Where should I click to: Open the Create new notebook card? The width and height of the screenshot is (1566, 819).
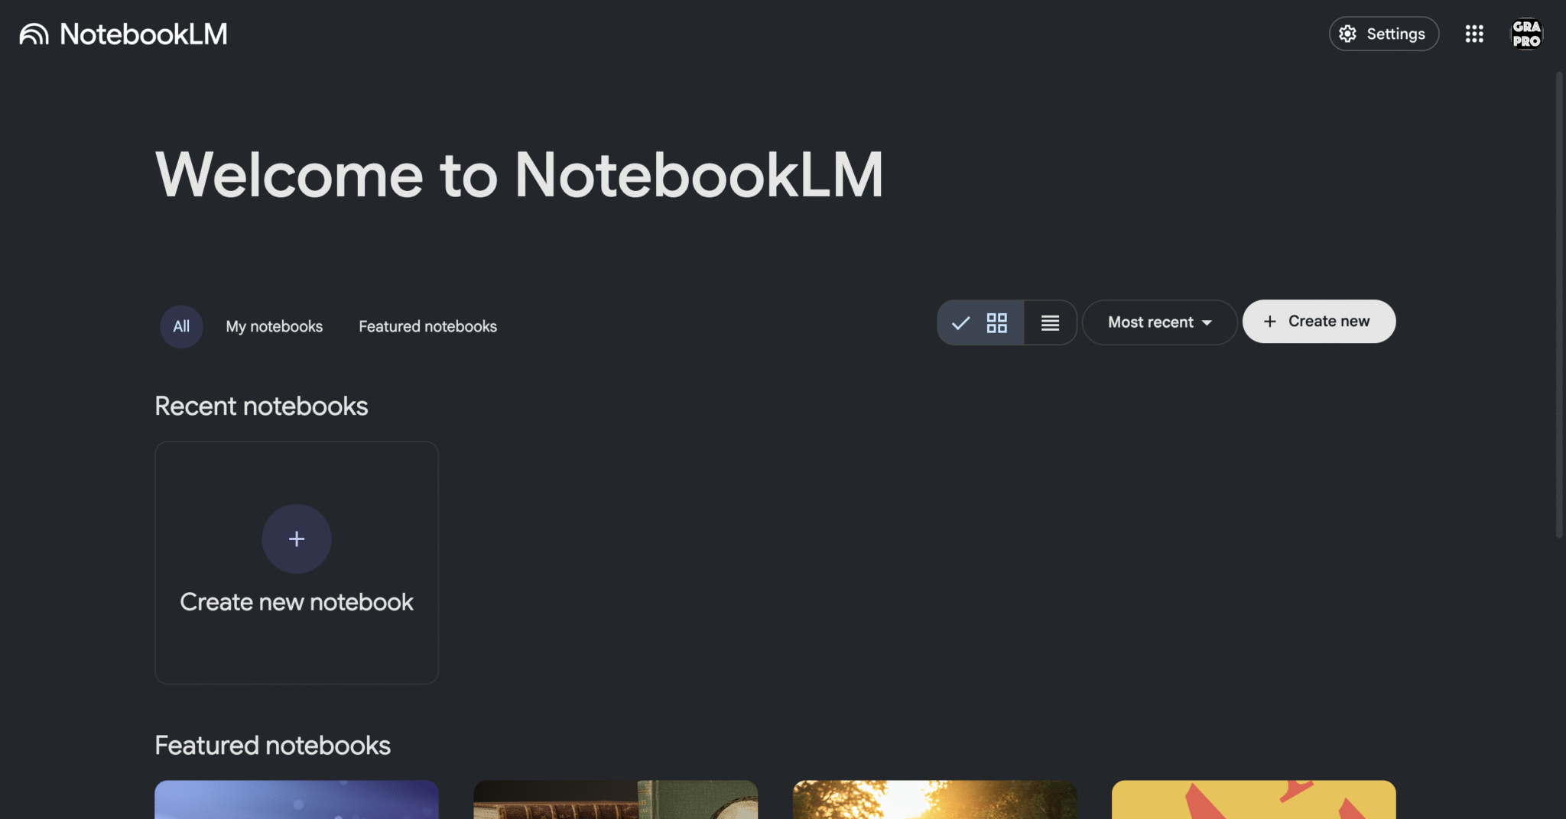click(x=296, y=562)
